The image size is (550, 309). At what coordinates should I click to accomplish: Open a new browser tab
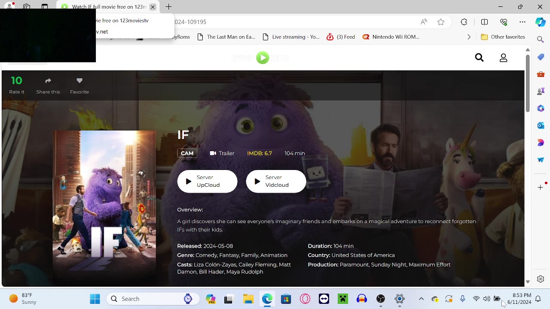(x=169, y=7)
